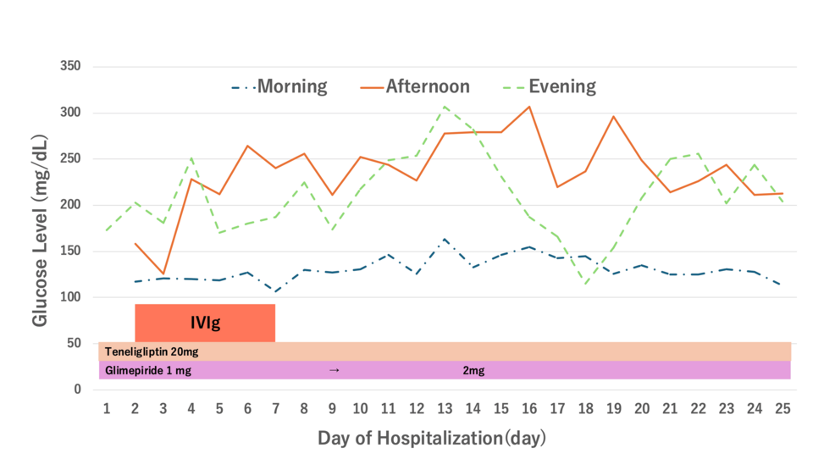The image size is (835, 470).
Task: Click the Evening legend entry
Action: (550, 86)
